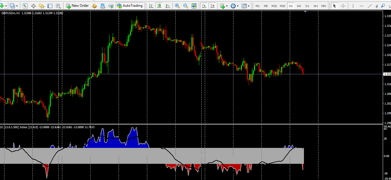The height and width of the screenshot is (180, 391).
Task: Open the Market Watch window icon
Action: [x=25, y=6]
